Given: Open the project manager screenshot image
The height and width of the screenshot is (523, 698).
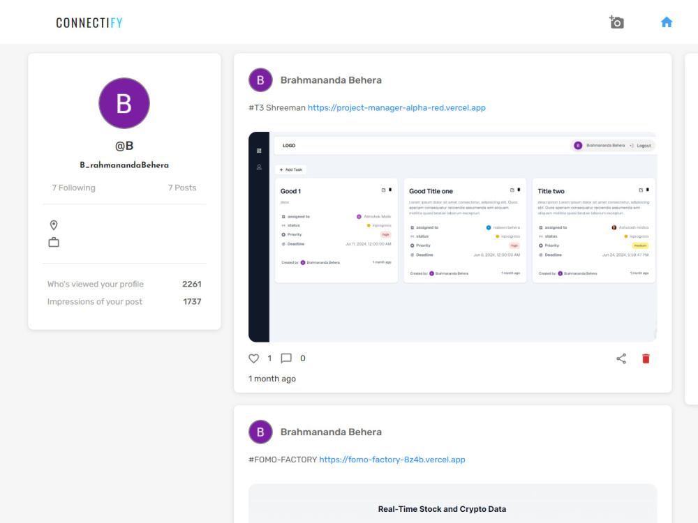Looking at the screenshot, I should (x=453, y=237).
